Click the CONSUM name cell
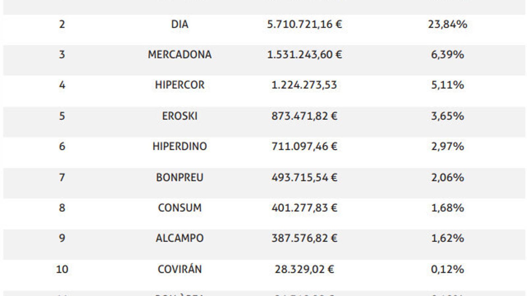This screenshot has width=527, height=296. [x=180, y=208]
